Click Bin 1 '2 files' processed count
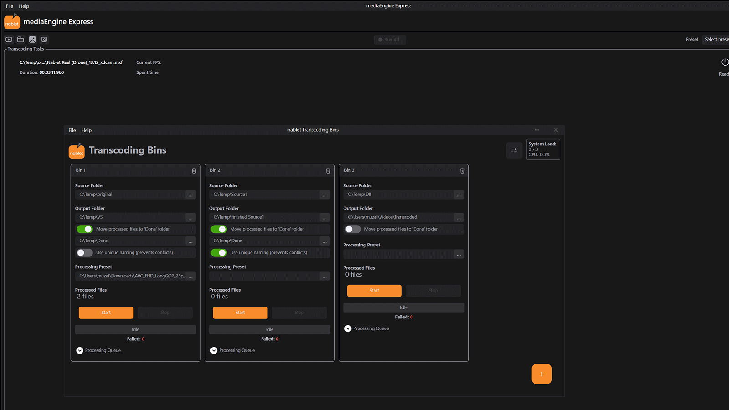The image size is (729, 410). (85, 297)
